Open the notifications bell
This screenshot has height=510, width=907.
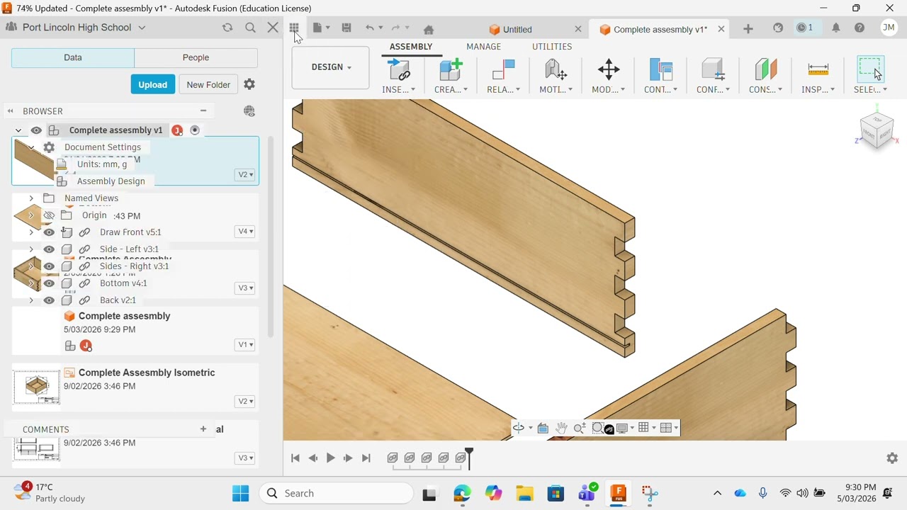click(836, 28)
